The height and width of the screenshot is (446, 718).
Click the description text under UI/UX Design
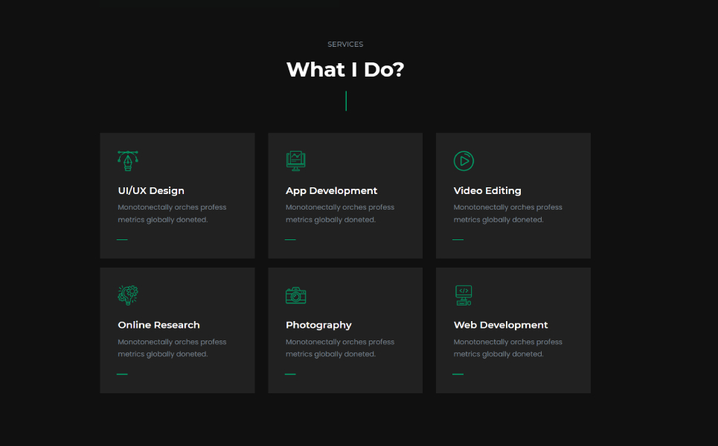point(172,213)
